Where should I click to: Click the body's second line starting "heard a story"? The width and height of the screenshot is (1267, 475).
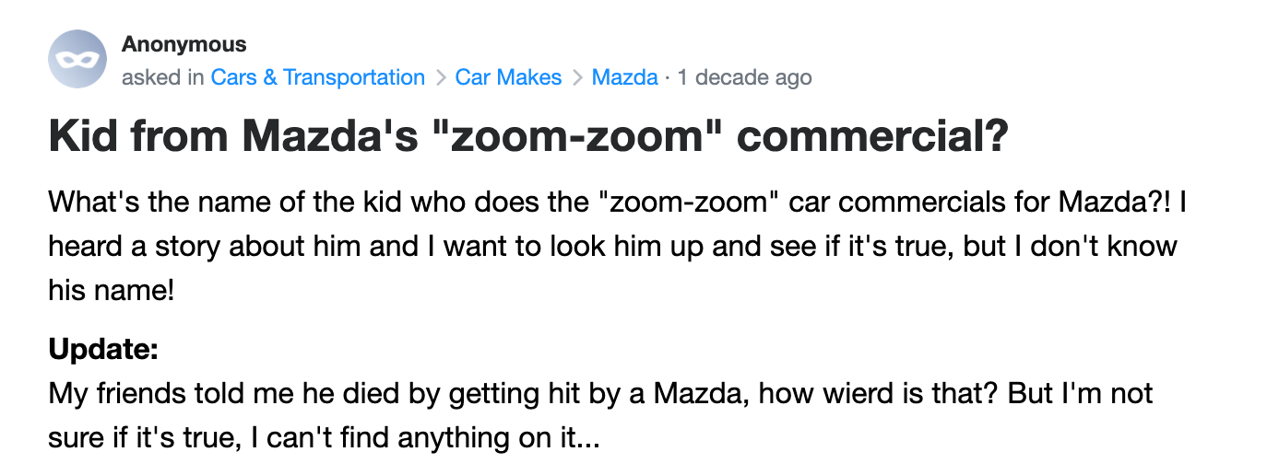click(612, 247)
